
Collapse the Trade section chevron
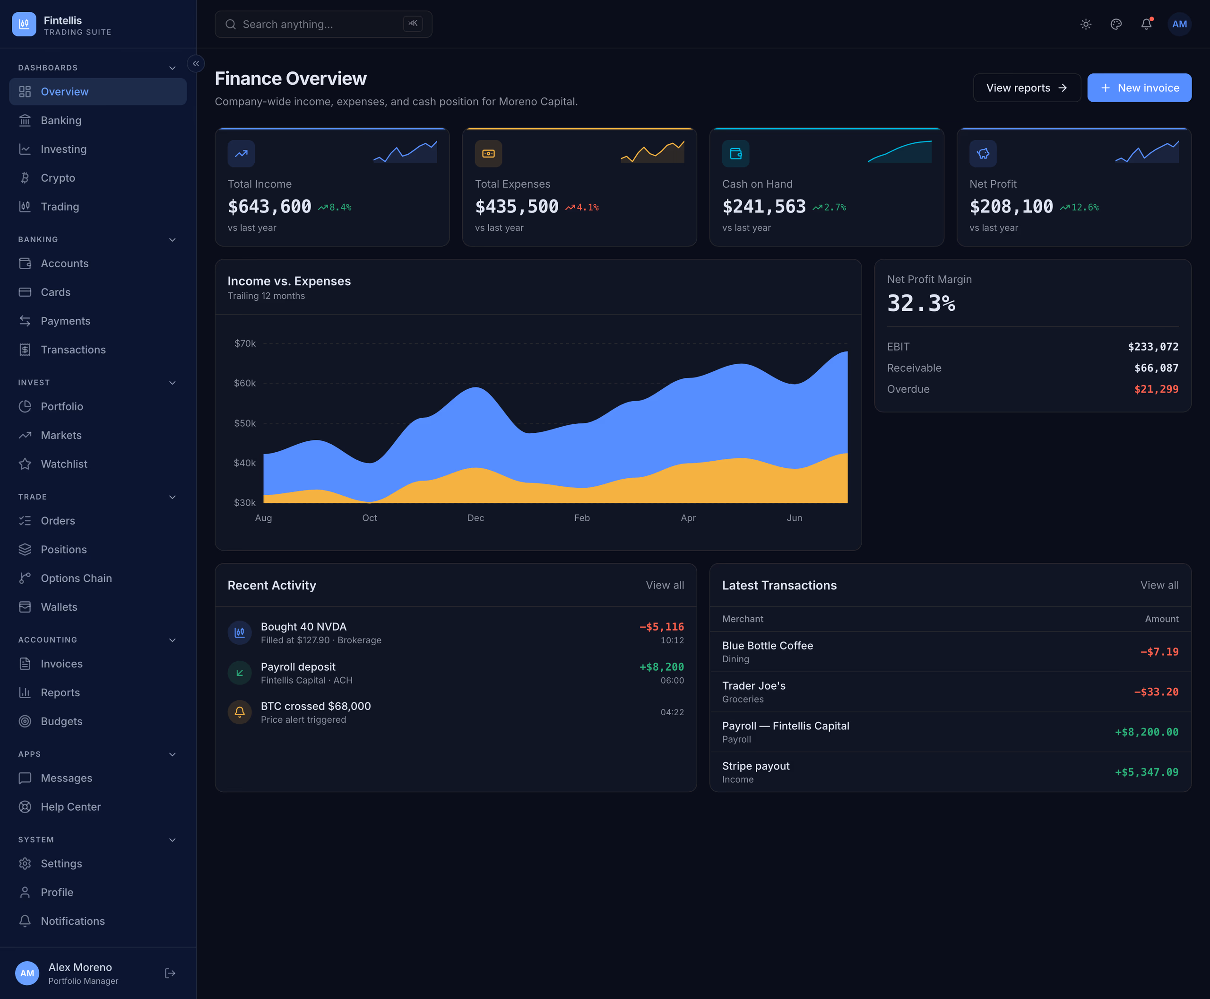(173, 497)
